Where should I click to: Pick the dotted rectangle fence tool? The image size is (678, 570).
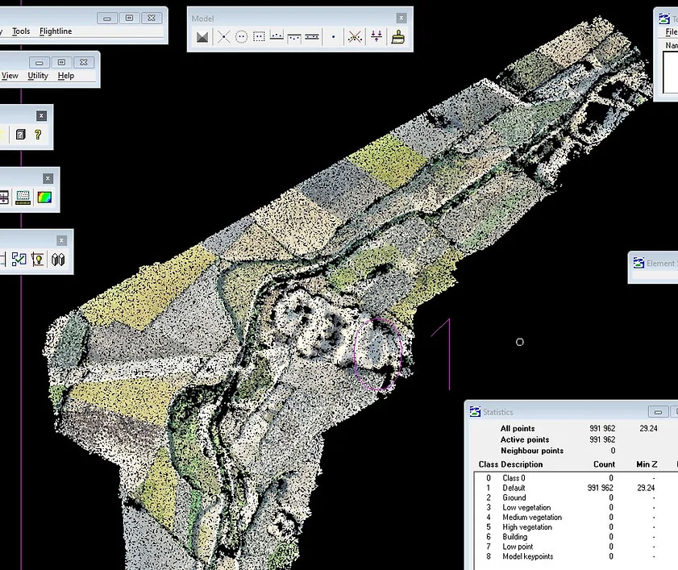259,37
